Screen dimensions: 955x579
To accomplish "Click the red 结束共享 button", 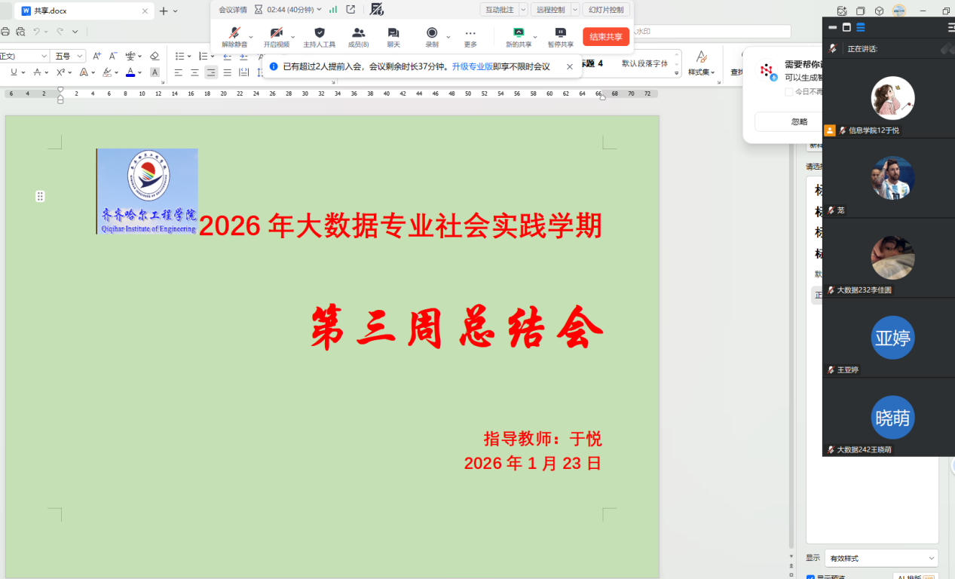I will (x=605, y=37).
